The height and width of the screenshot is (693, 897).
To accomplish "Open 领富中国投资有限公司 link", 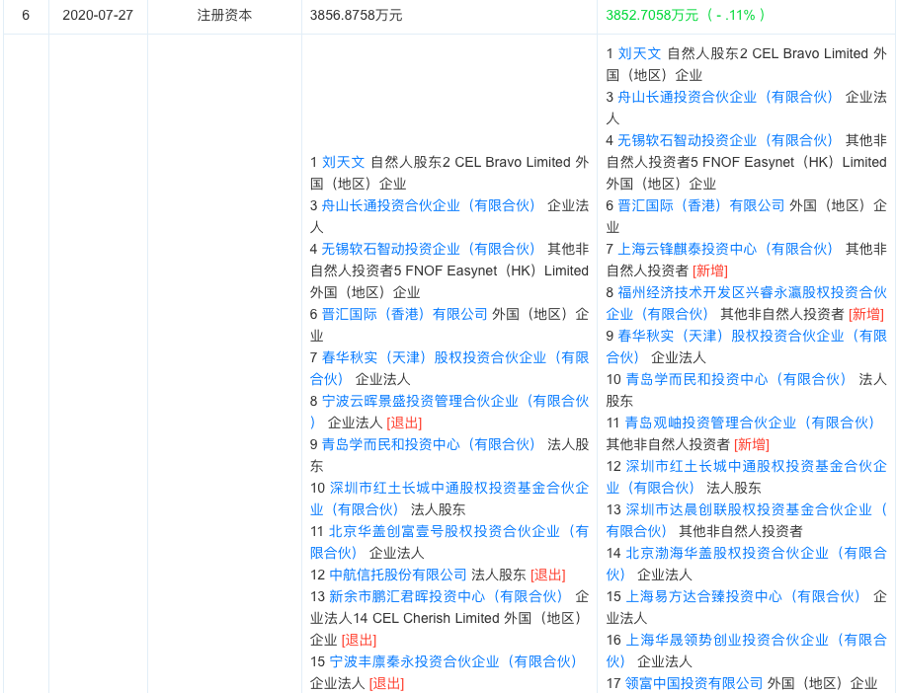I will (693, 684).
